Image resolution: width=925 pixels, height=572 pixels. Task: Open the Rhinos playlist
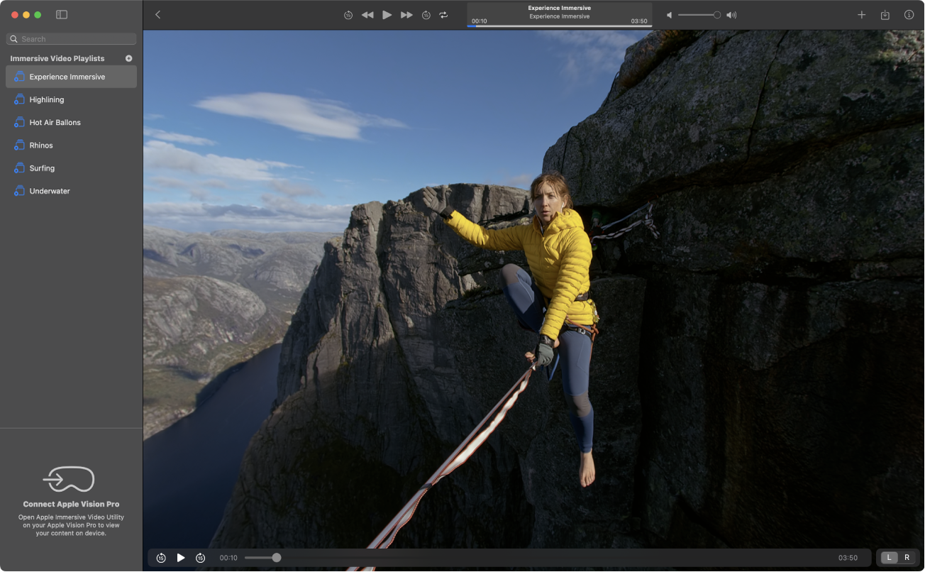[x=41, y=145]
